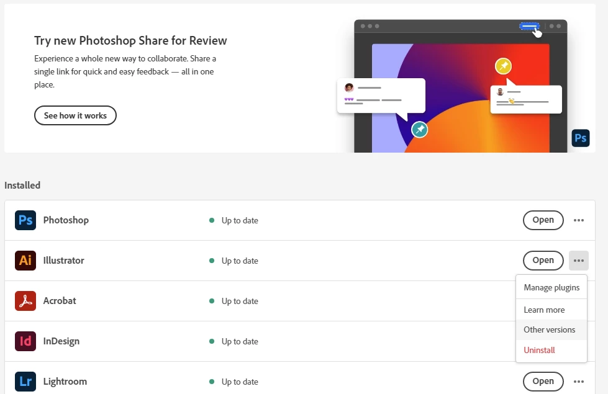Open more options for Lightroom
Screen dimensions: 608x394
point(579,381)
